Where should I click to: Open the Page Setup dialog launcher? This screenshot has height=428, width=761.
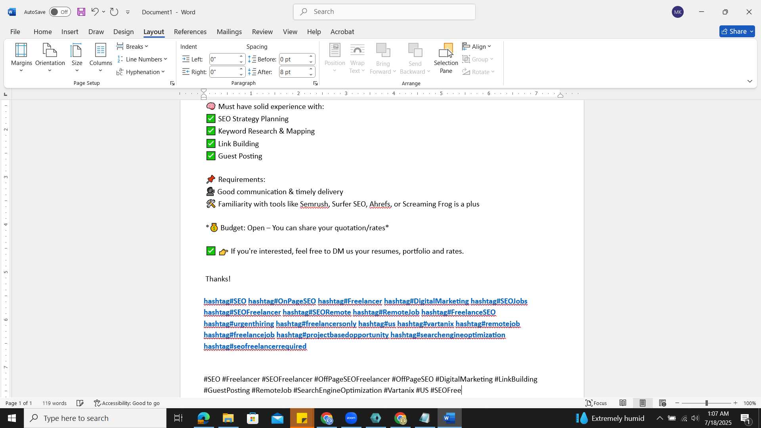pos(172,84)
